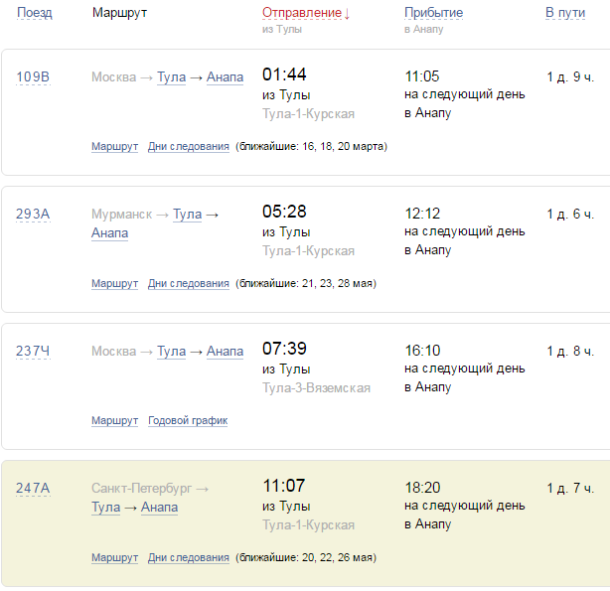Open train 109В details
This screenshot has height=591, width=610.
[x=33, y=76]
